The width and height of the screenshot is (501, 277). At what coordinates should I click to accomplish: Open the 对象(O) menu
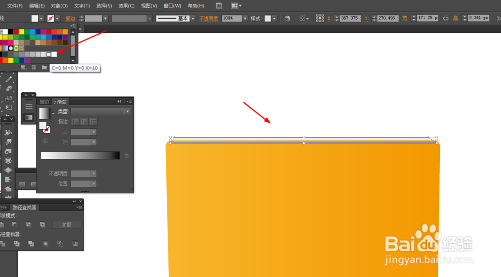pos(60,6)
